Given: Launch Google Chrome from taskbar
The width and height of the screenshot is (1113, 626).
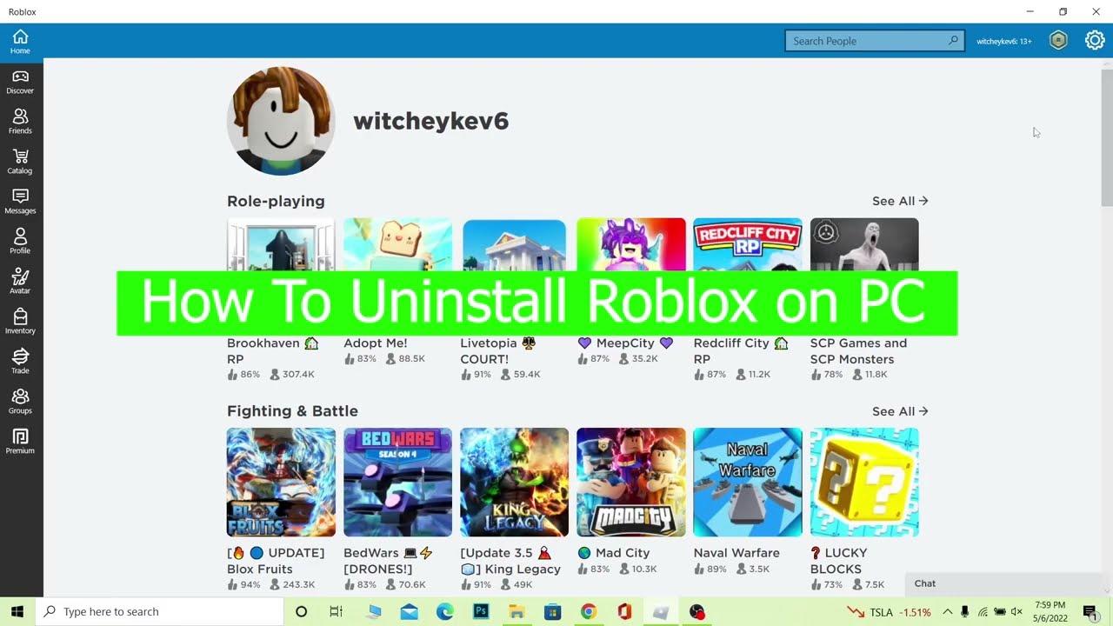Looking at the screenshot, I should (589, 611).
